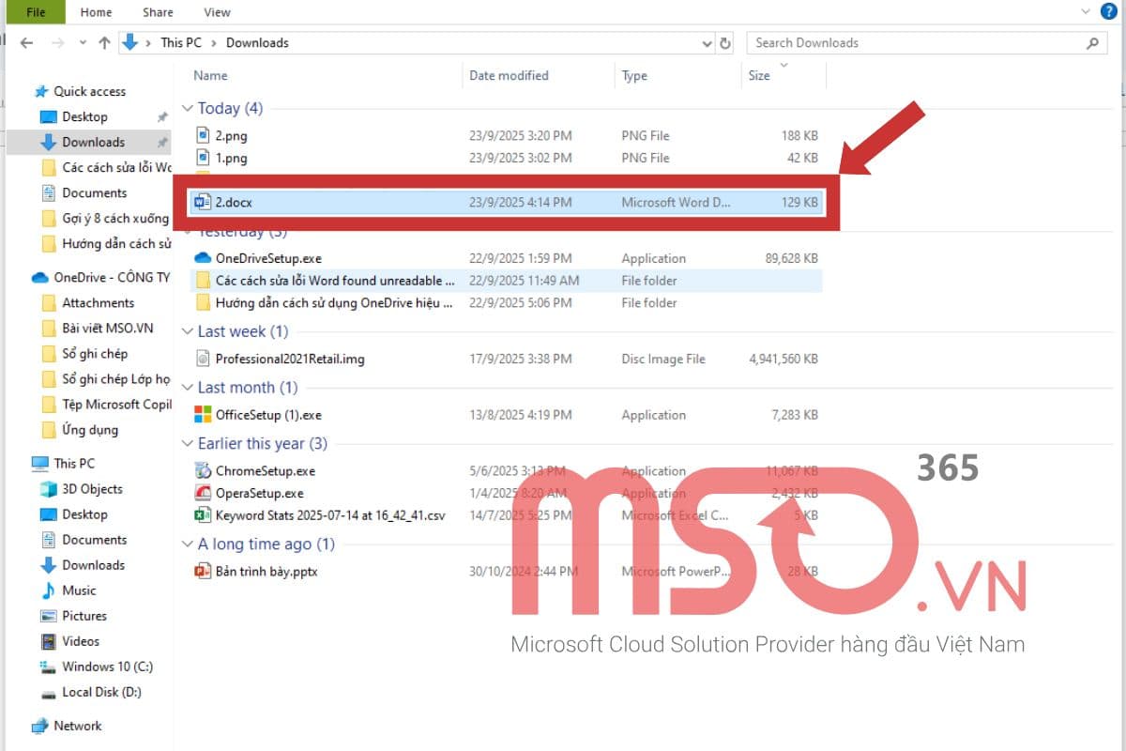This screenshot has width=1126, height=751.
Task: Open the 'Sổ ghi chép' folder
Action: [95, 353]
